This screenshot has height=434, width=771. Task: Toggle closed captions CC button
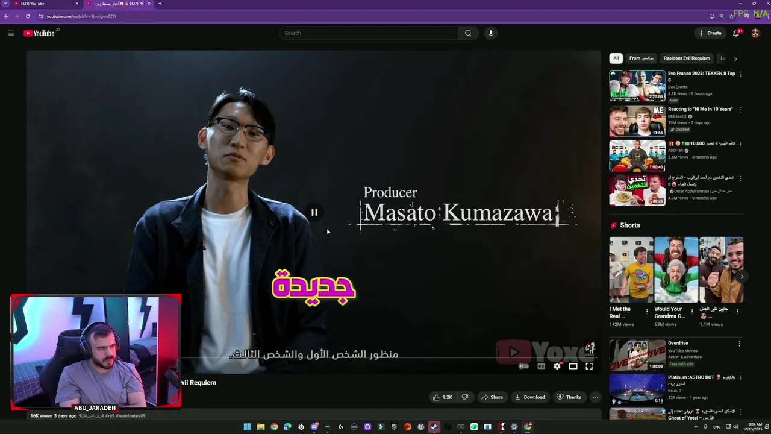pos(541,366)
